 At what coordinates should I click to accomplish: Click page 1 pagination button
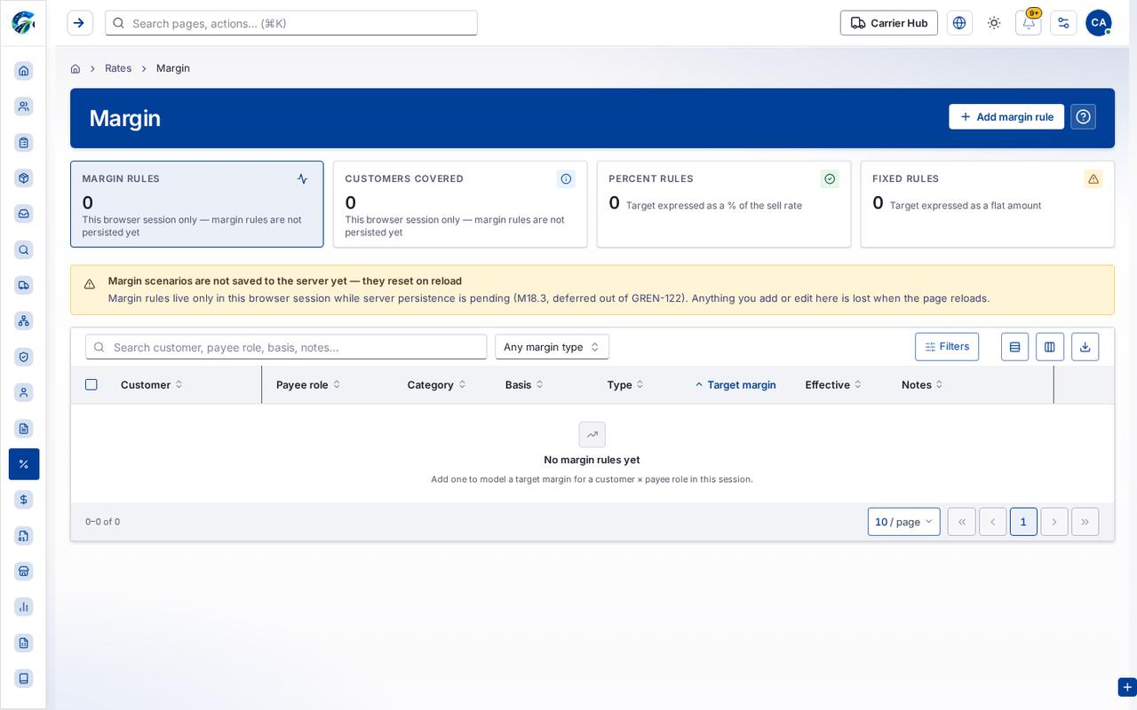pyautogui.click(x=1023, y=522)
